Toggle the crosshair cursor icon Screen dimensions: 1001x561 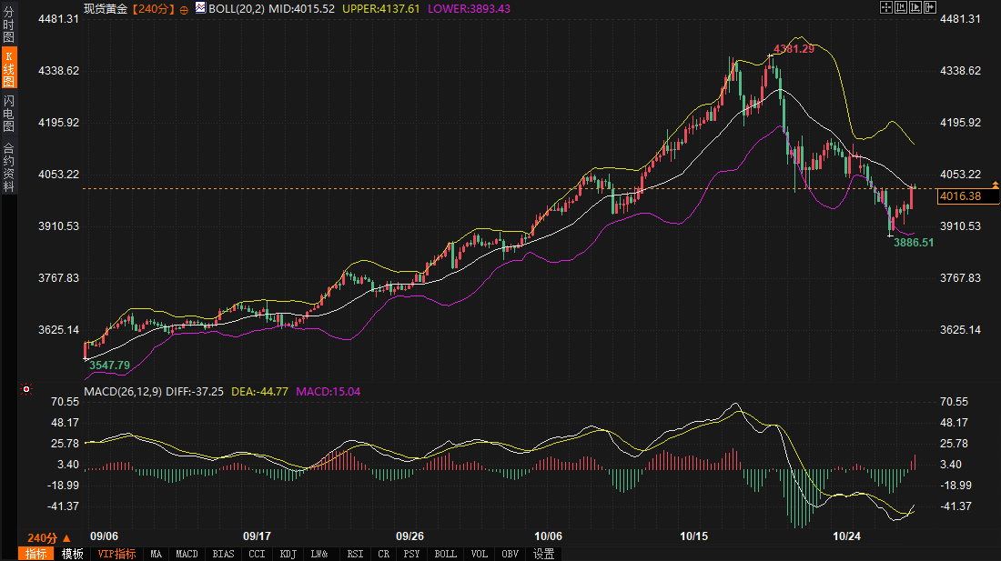tap(886, 7)
